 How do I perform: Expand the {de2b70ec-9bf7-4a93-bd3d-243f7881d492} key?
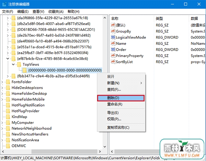coord(8,36)
